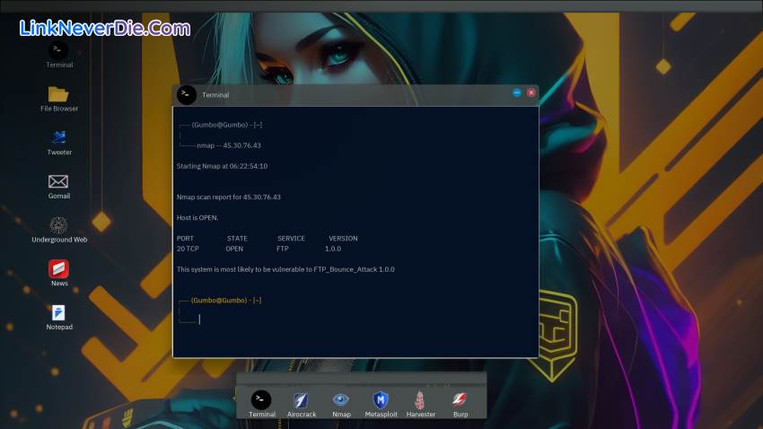Click the Terminal window title bar
The height and width of the screenshot is (429, 763).
point(359,94)
